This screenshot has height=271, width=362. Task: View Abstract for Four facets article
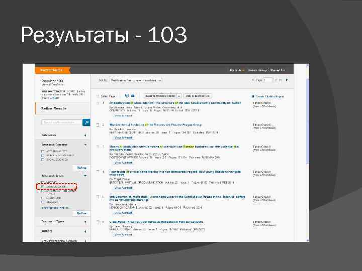pyautogui.click(x=123, y=188)
